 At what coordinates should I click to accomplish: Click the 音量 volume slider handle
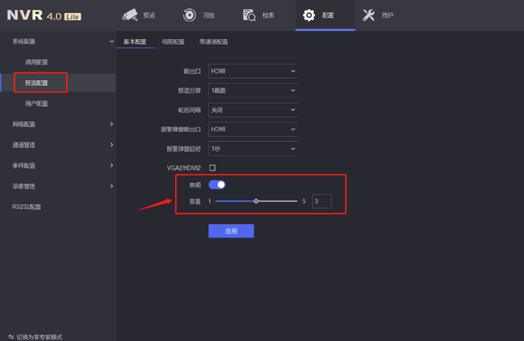point(256,201)
